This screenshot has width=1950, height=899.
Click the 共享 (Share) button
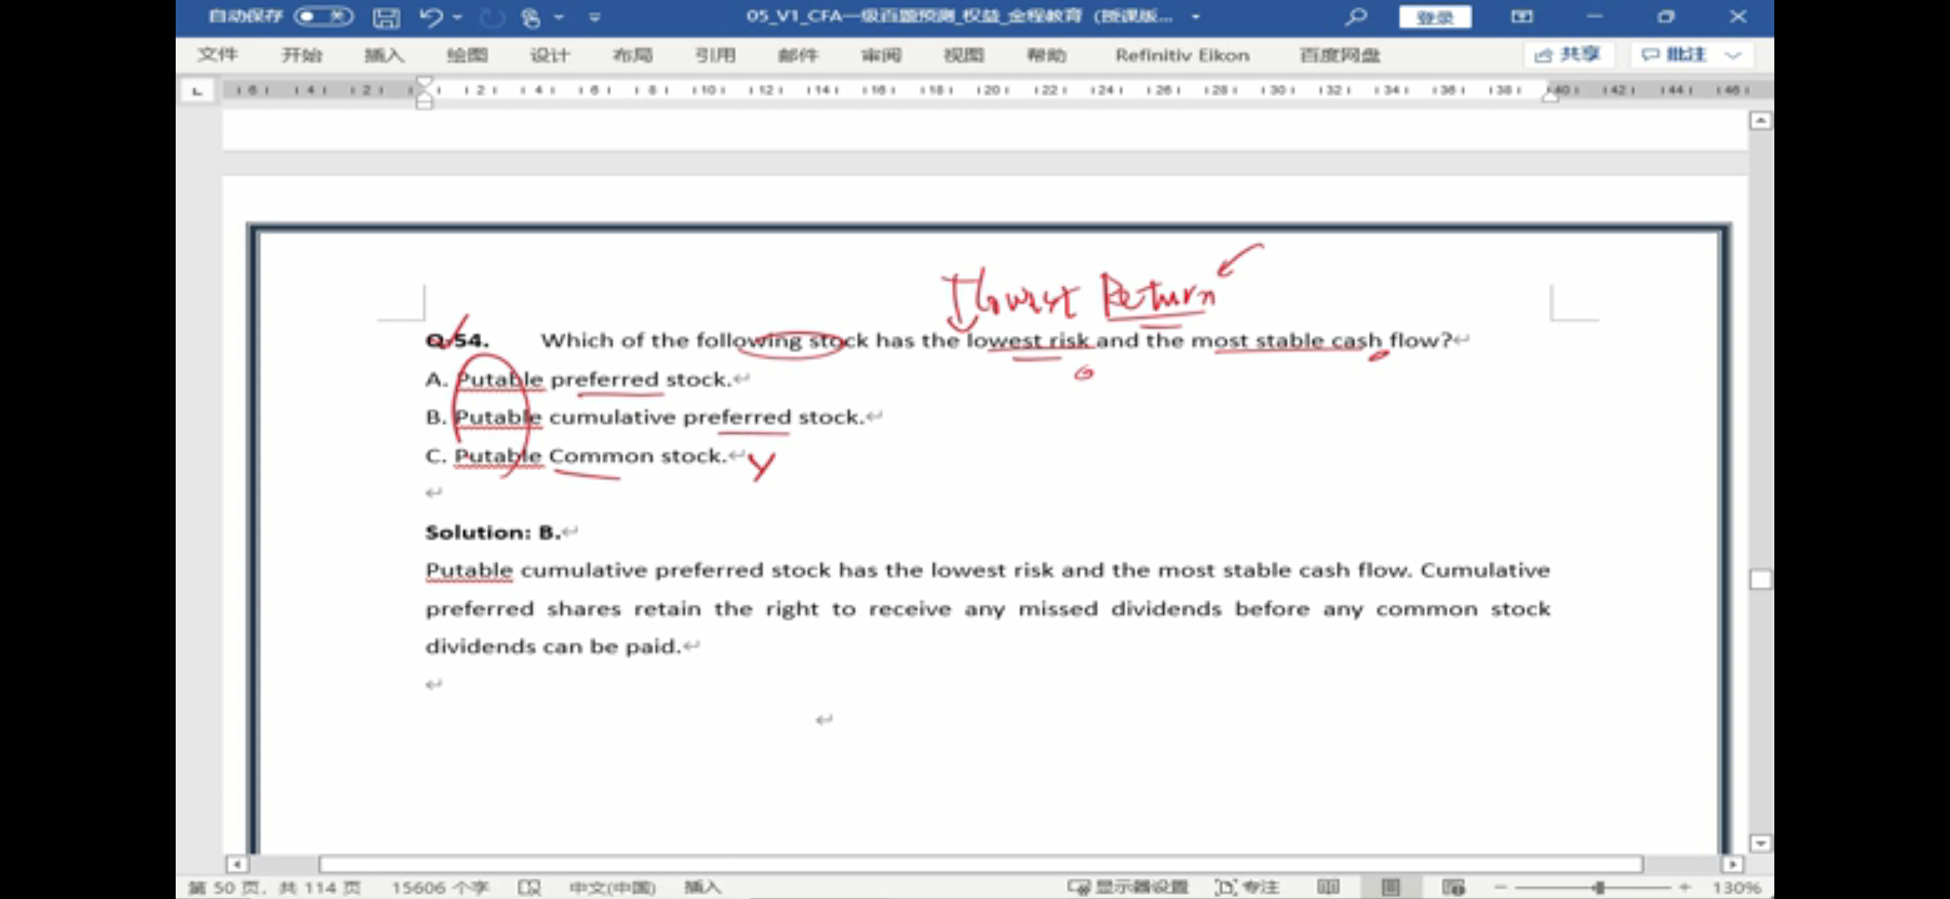(x=1568, y=55)
